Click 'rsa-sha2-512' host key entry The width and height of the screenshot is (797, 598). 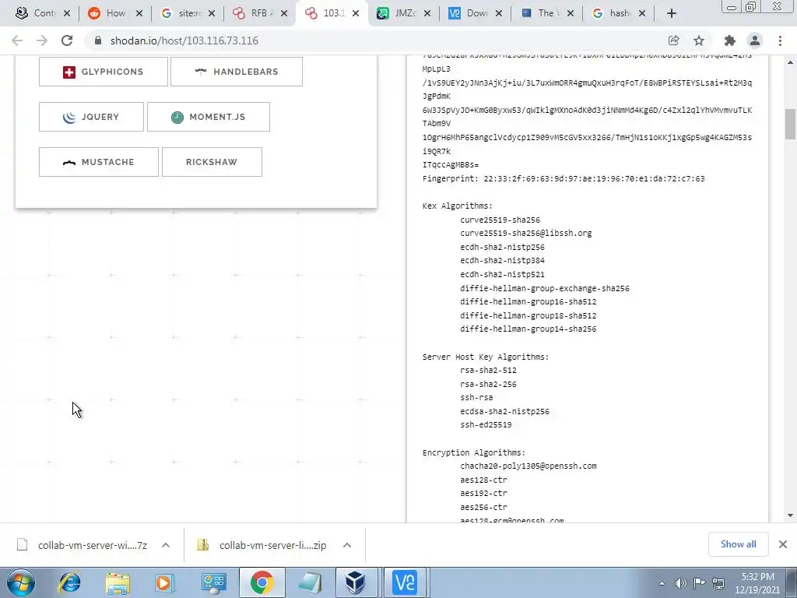(488, 370)
